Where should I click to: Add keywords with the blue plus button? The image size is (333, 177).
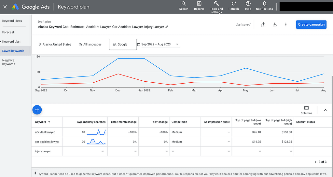pos(37,110)
